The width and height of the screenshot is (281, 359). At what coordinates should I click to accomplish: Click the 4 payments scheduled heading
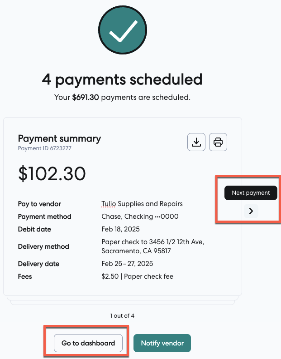122,79
